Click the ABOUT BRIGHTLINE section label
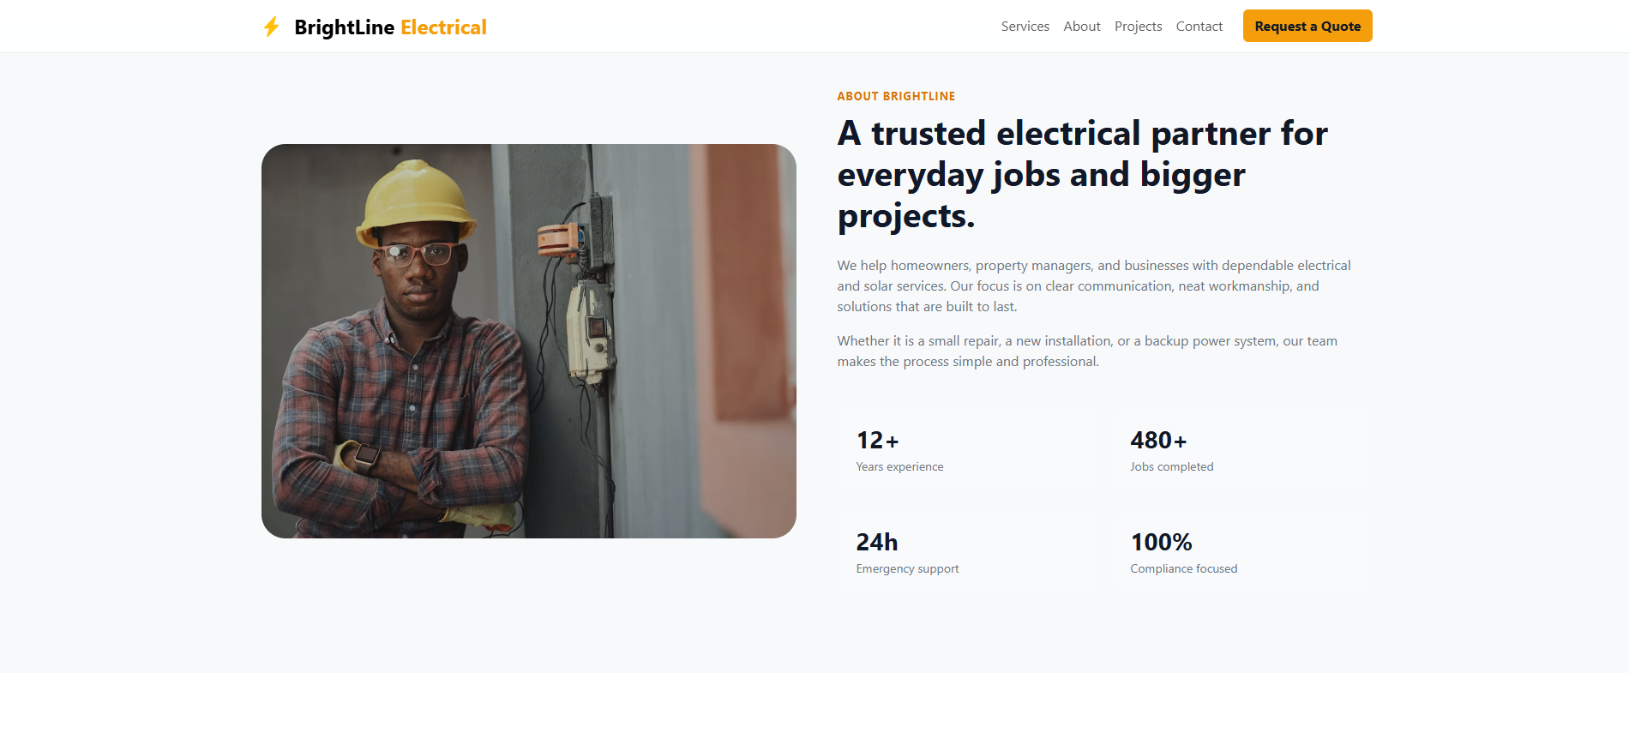1629x733 pixels. [x=896, y=96]
